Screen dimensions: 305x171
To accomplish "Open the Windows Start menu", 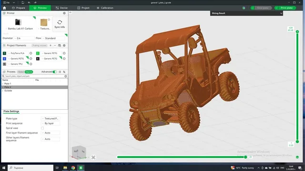I will pyautogui.click(x=3, y=168).
